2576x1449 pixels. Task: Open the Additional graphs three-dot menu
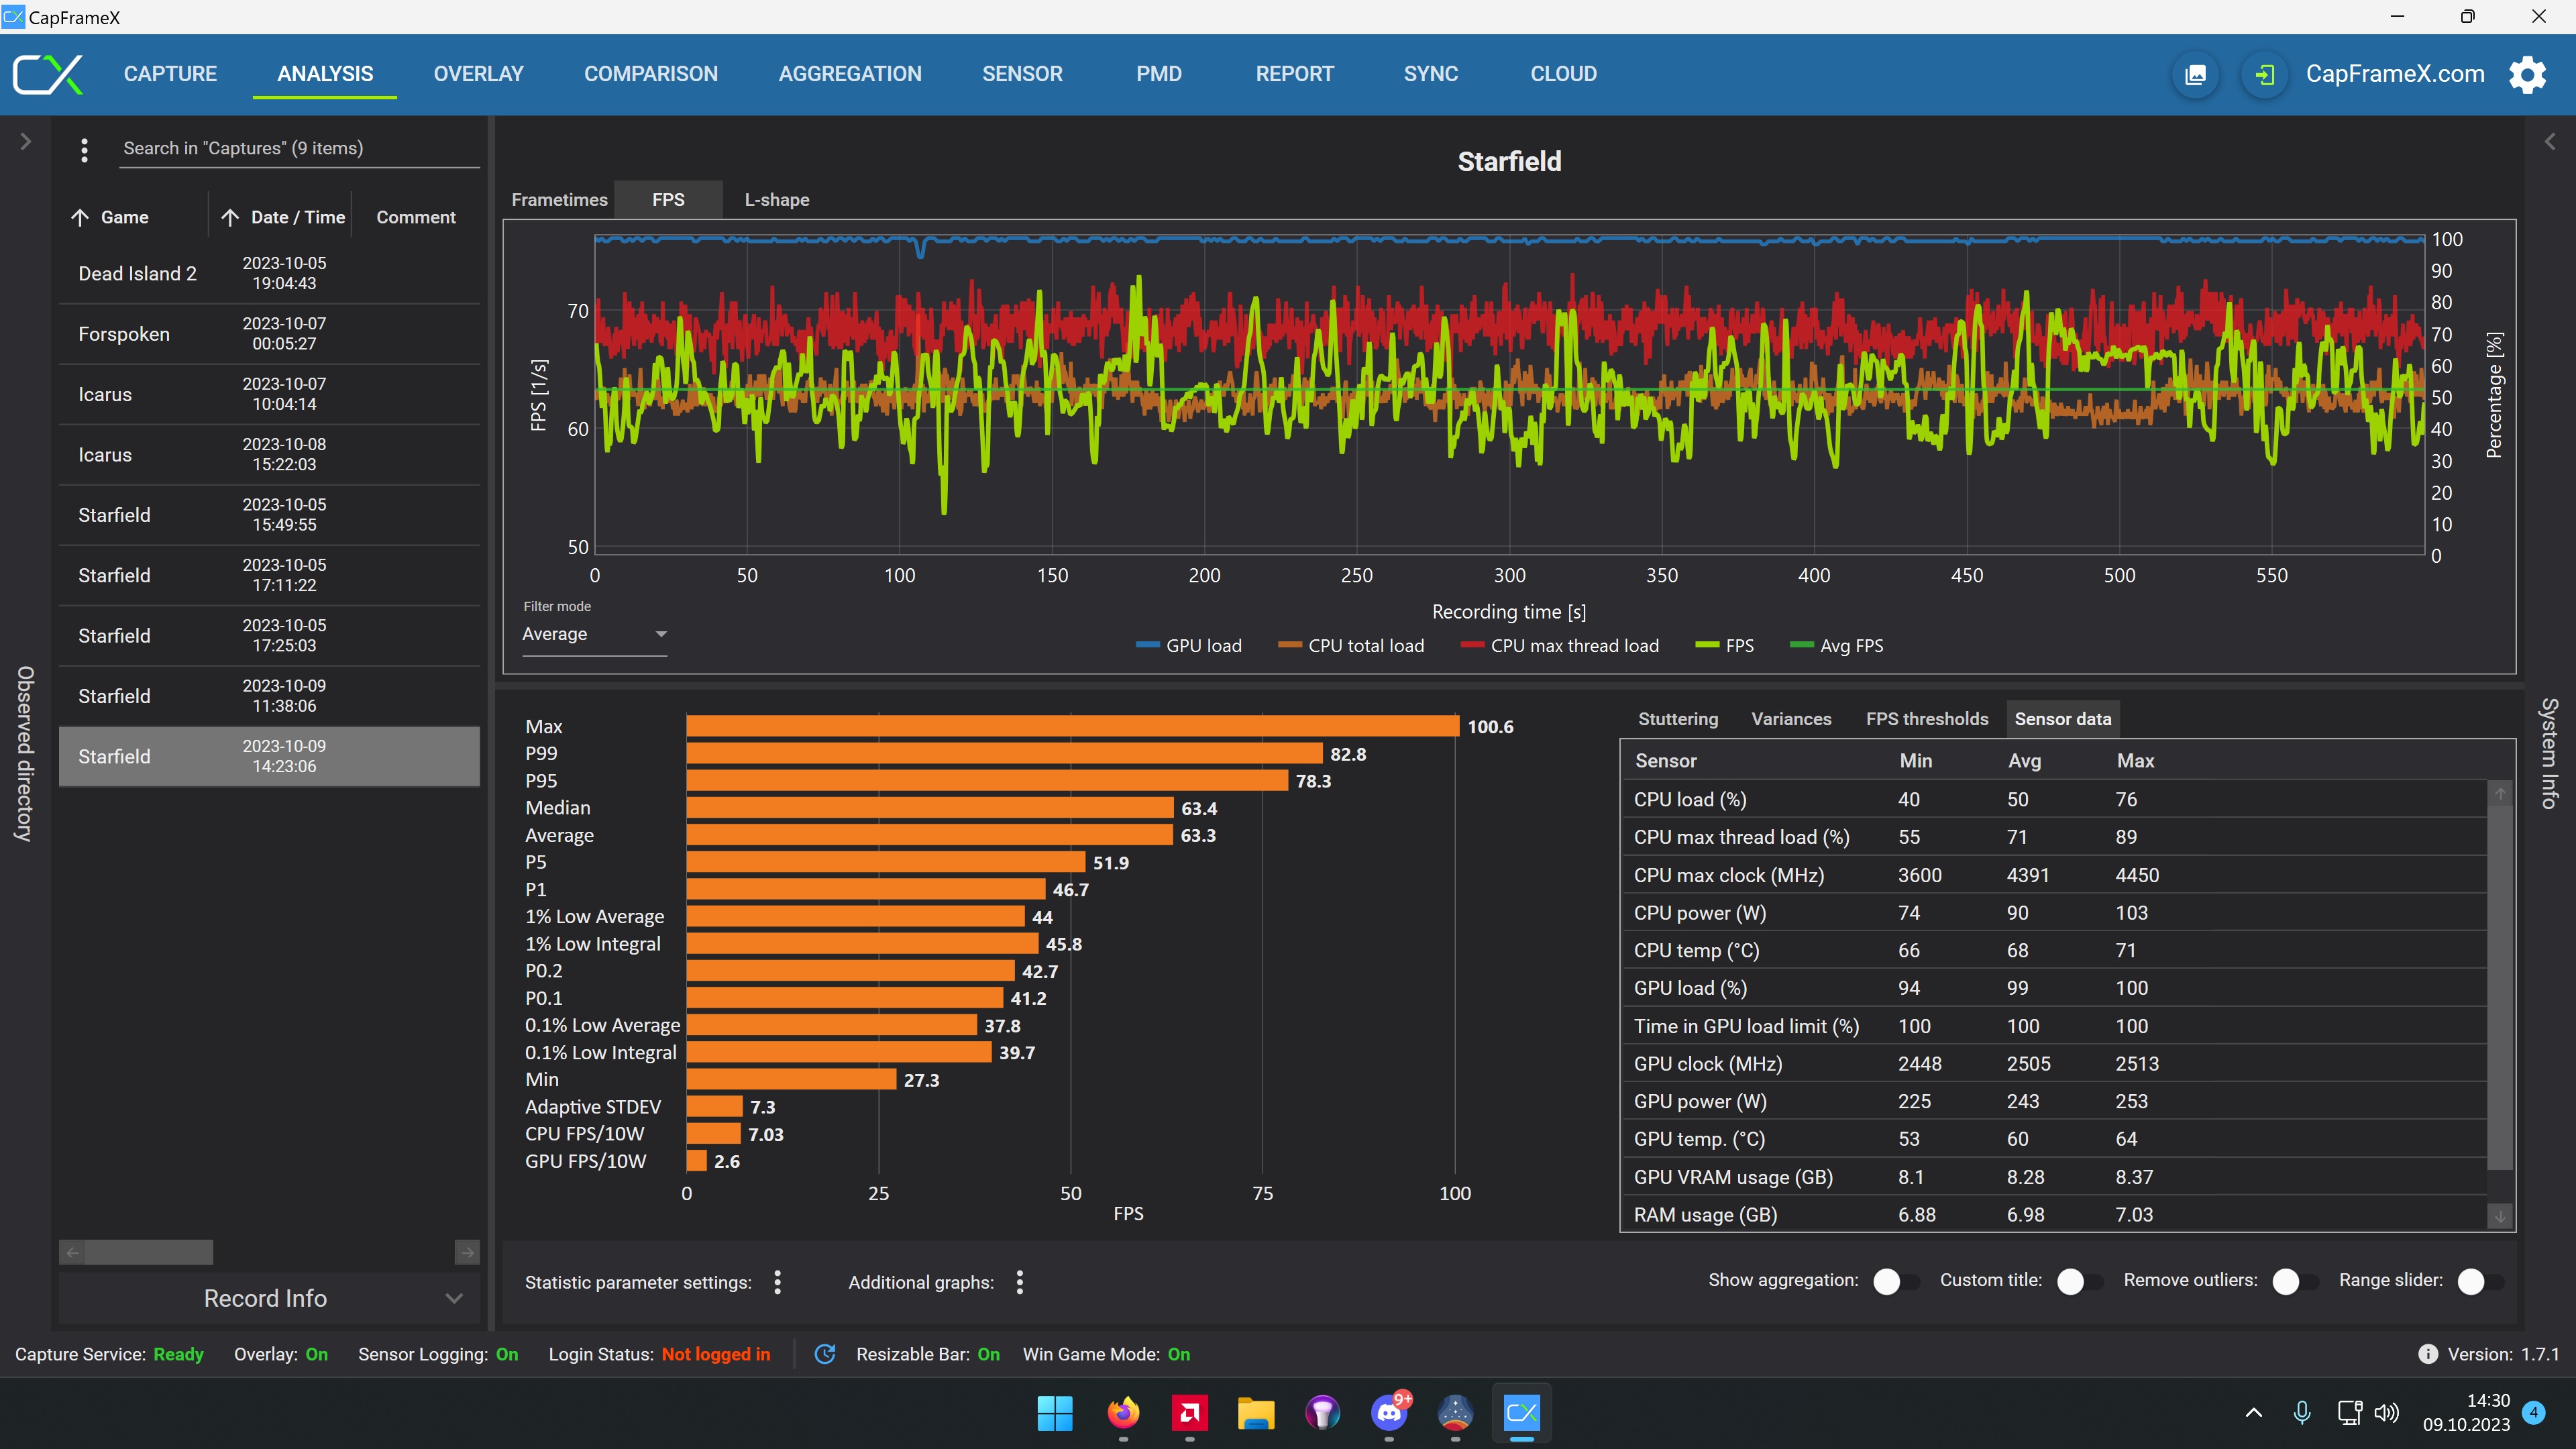pyautogui.click(x=1020, y=1282)
